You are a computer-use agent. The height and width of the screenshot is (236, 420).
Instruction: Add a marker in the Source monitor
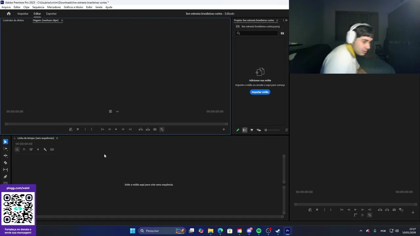click(78, 129)
